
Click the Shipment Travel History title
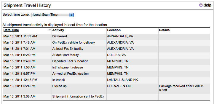point(27,5)
